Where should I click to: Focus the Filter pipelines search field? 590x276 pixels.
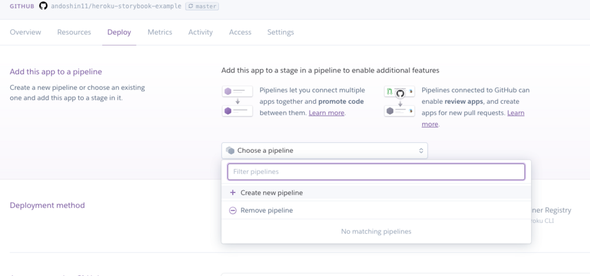coord(376,172)
